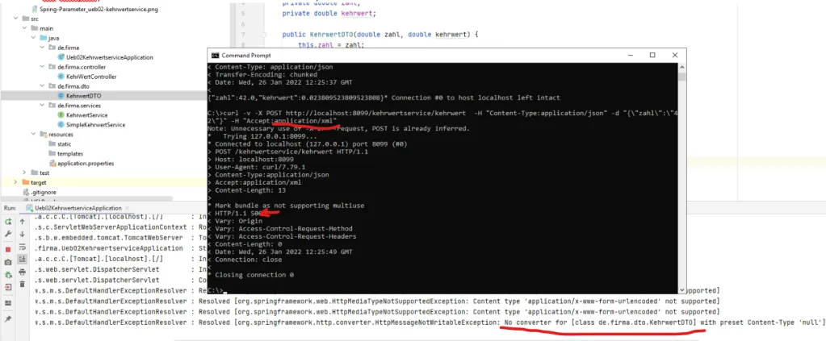Minimize the Command Prompt window
Viewport: 826px width, 341px height.
point(630,56)
